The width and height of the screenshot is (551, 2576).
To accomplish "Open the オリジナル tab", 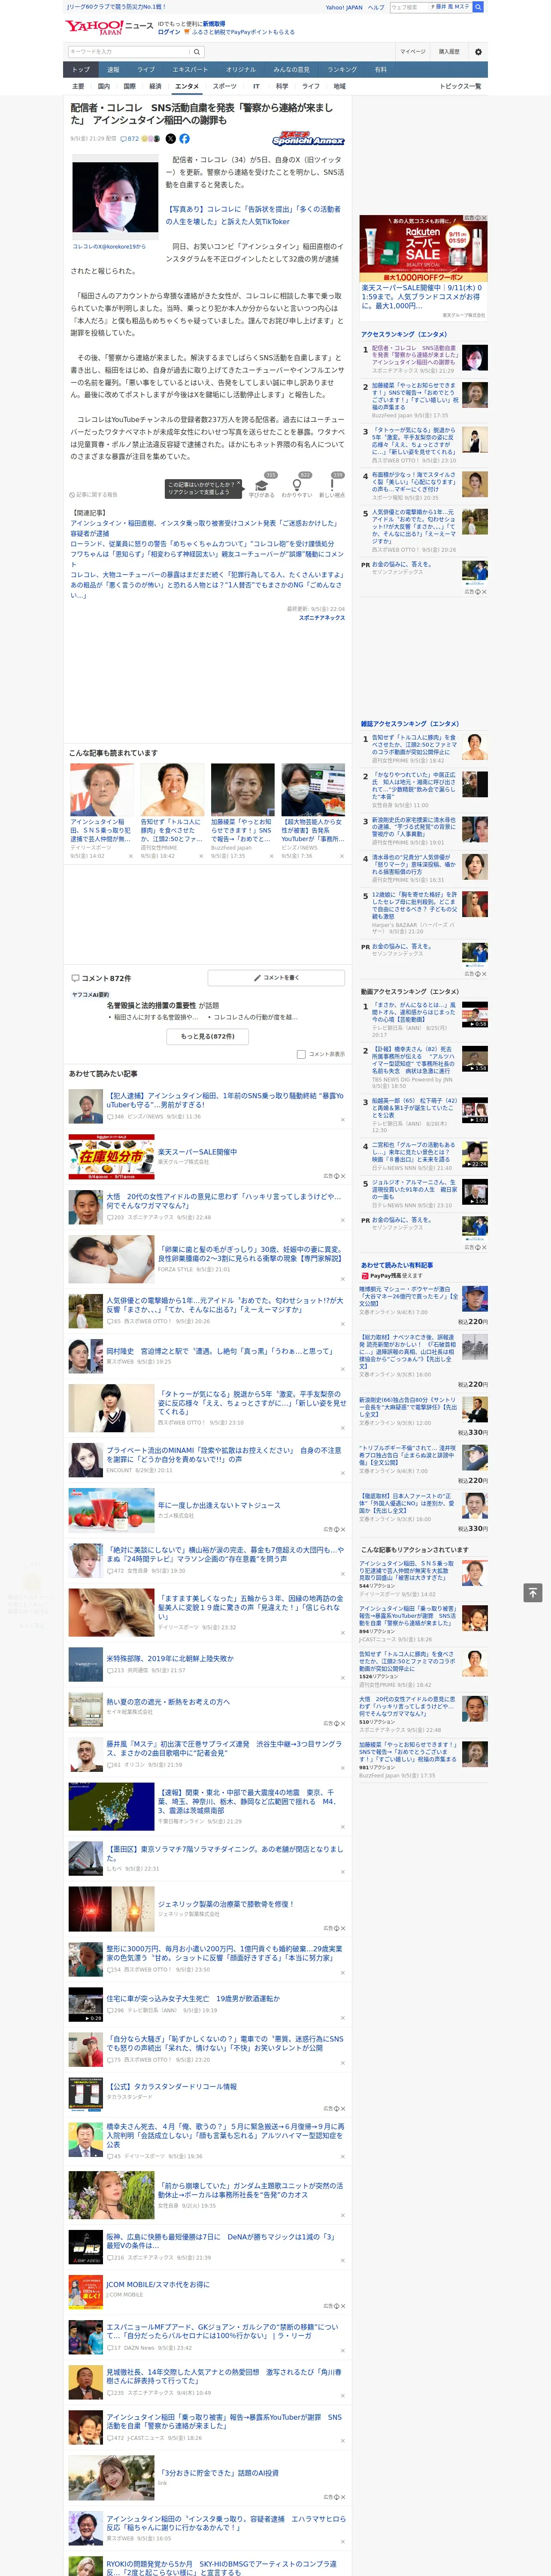I will (x=241, y=70).
